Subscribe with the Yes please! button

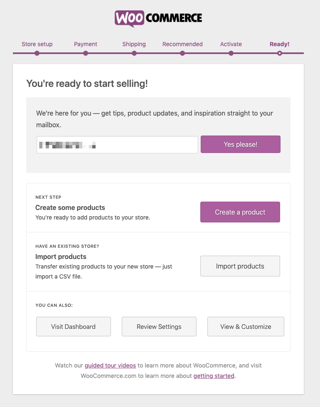click(x=241, y=144)
